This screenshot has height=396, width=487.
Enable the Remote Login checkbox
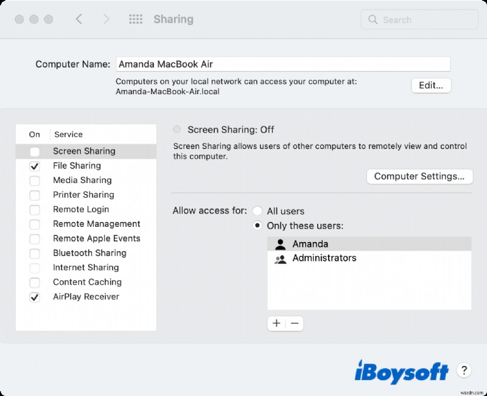34,209
